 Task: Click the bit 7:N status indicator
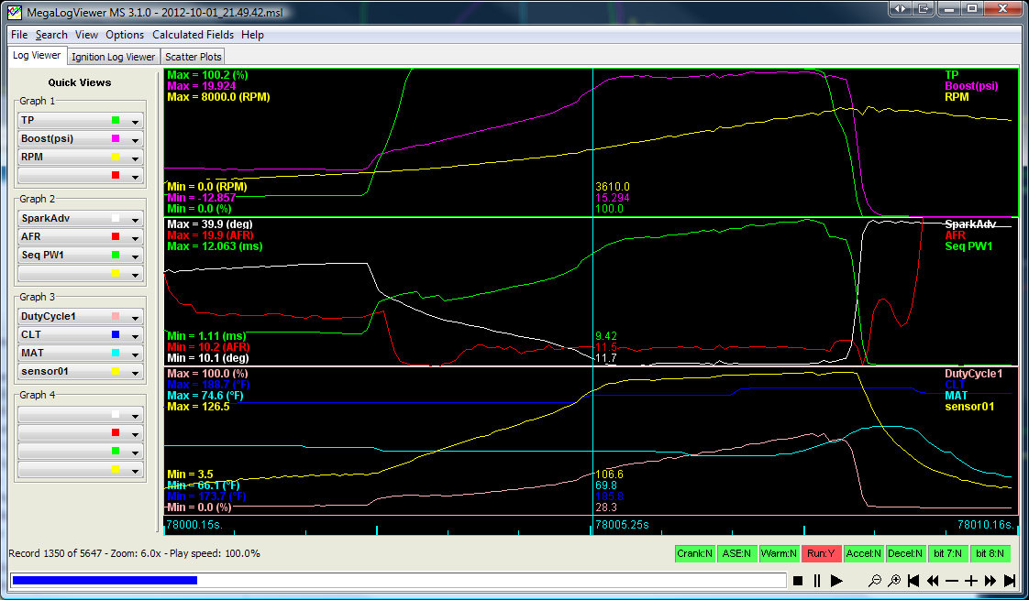[947, 553]
